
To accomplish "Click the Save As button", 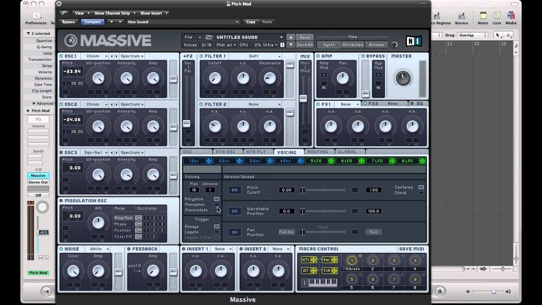I will (x=305, y=45).
